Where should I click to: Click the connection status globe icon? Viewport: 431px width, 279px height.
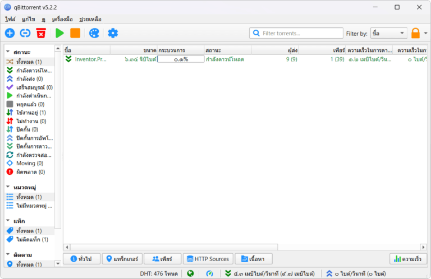(190, 273)
